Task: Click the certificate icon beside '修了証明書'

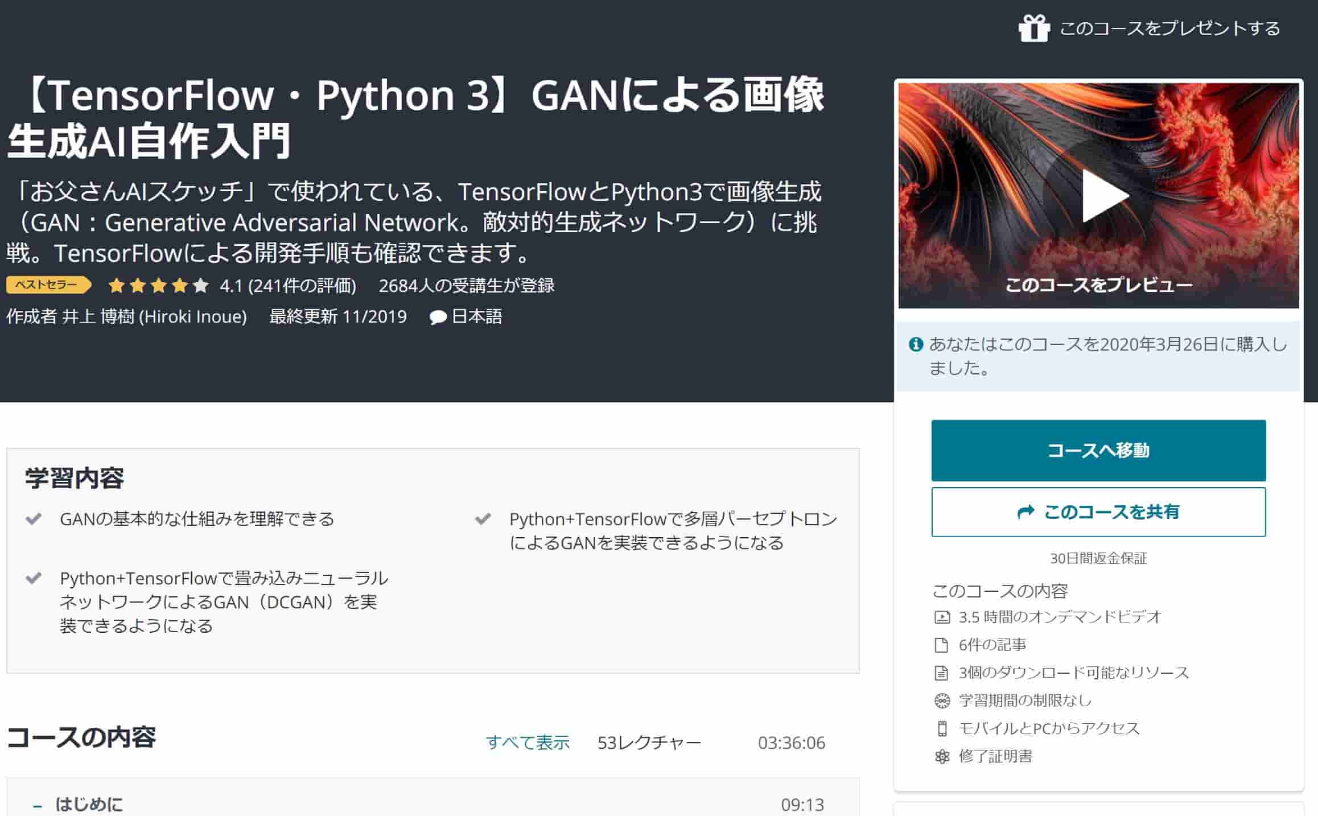Action: tap(942, 756)
